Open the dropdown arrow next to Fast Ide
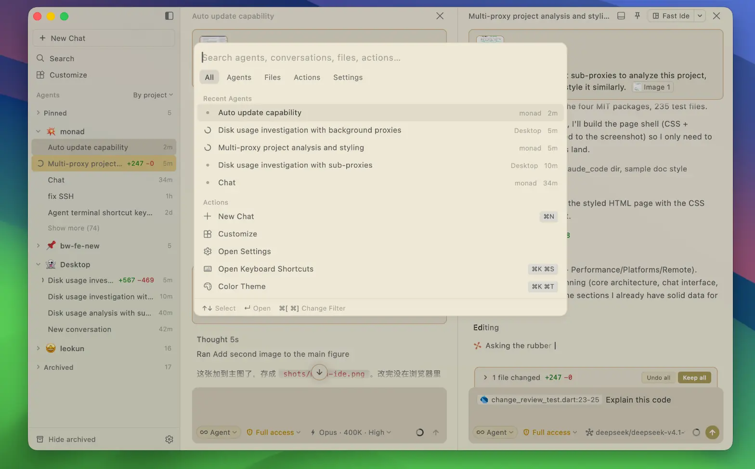 [700, 16]
